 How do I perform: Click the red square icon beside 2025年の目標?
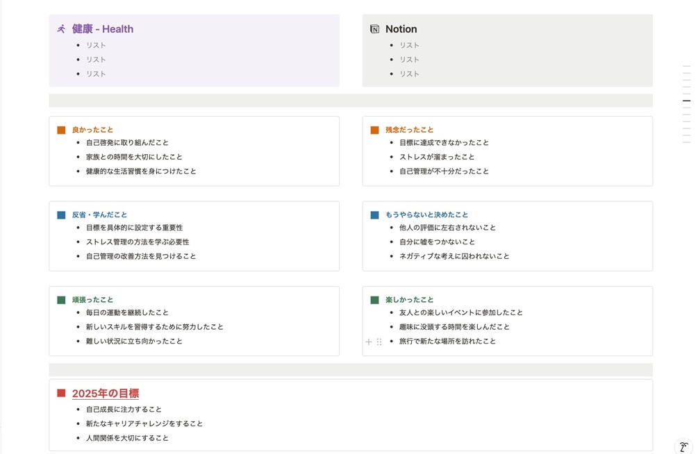click(x=62, y=394)
